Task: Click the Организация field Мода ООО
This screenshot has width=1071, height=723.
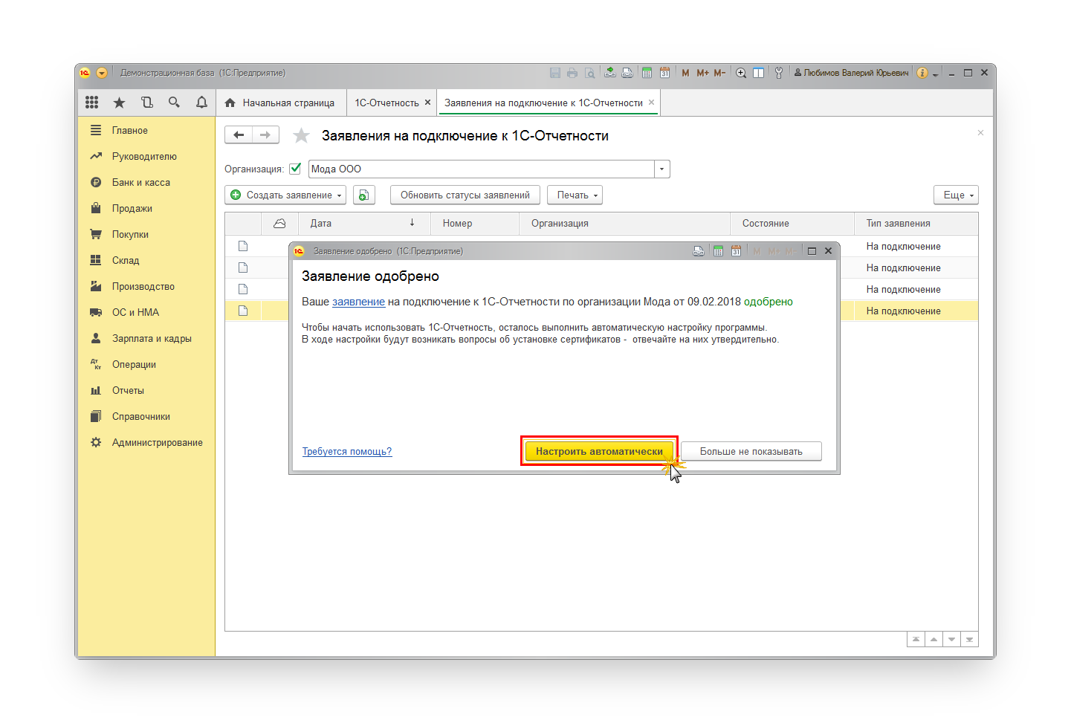Action: (482, 169)
